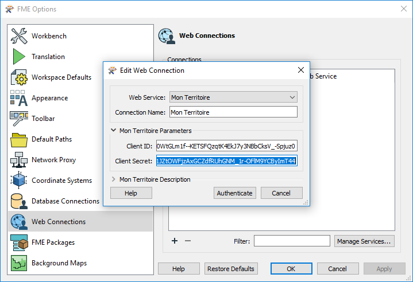The width and height of the screenshot is (413, 282).
Task: Click the Appearance category icon
Action: coord(19,98)
